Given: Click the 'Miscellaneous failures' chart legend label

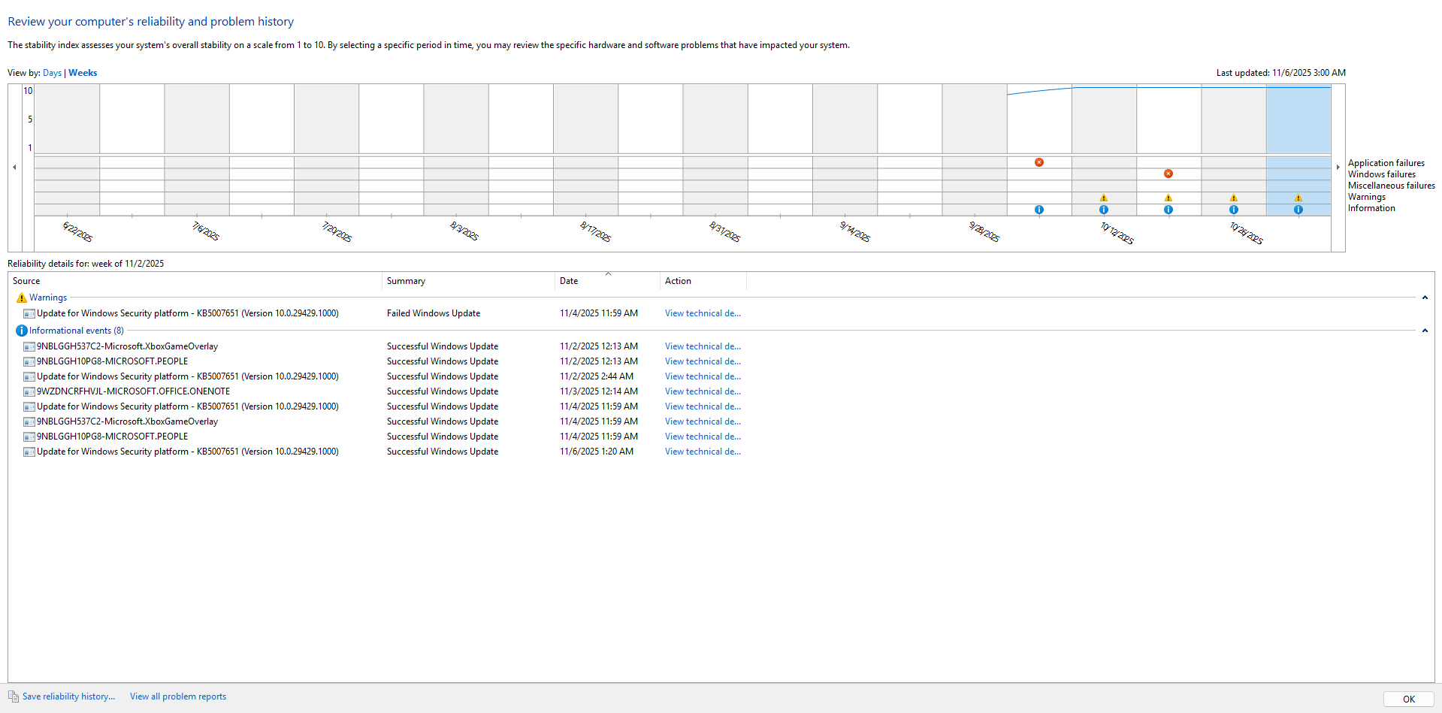Looking at the screenshot, I should tap(1392, 186).
